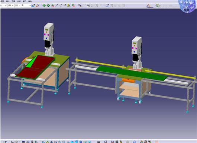The width and height of the screenshot is (197, 143).
Task: Open the 帮助 (Help) menu
Action: (30, 1)
